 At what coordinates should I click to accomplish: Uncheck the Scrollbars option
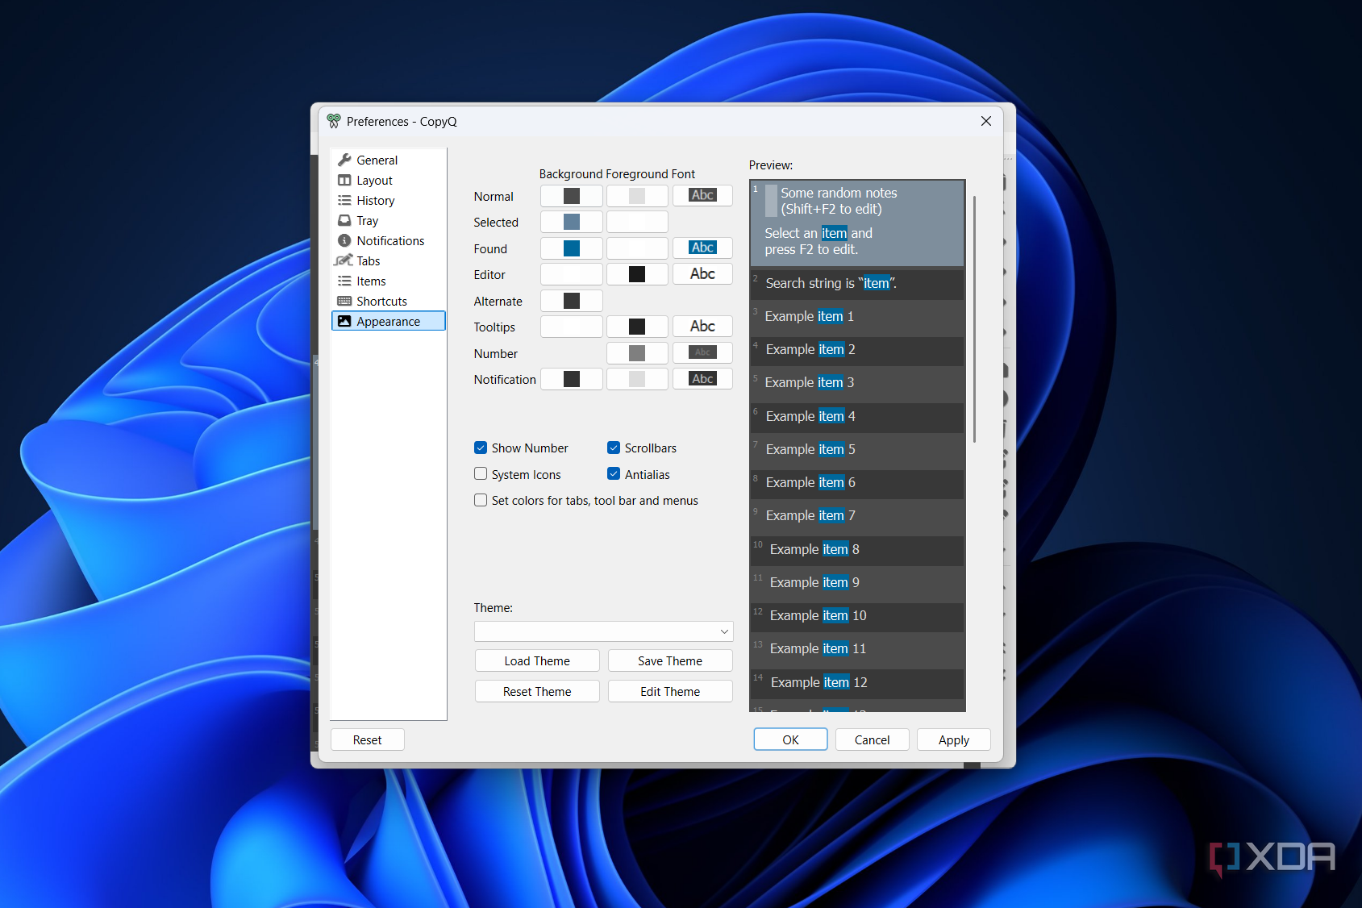point(614,448)
